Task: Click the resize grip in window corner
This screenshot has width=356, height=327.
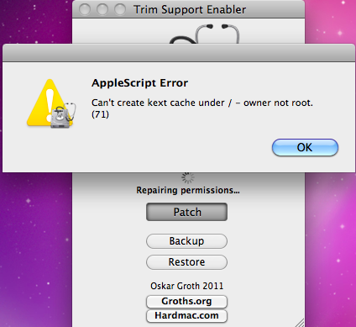Action: click(300, 323)
